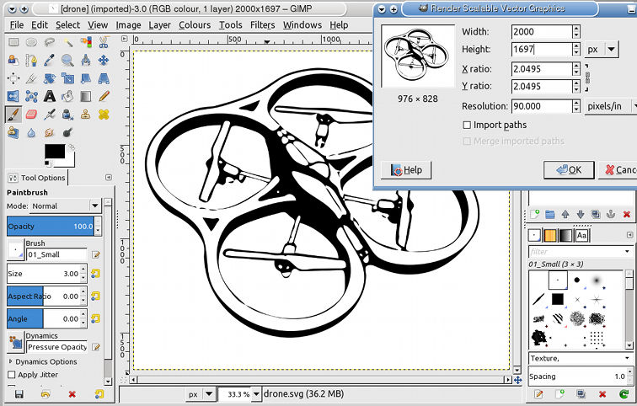Click Help in Render SVG dialog
The height and width of the screenshot is (406, 637).
[x=406, y=169]
